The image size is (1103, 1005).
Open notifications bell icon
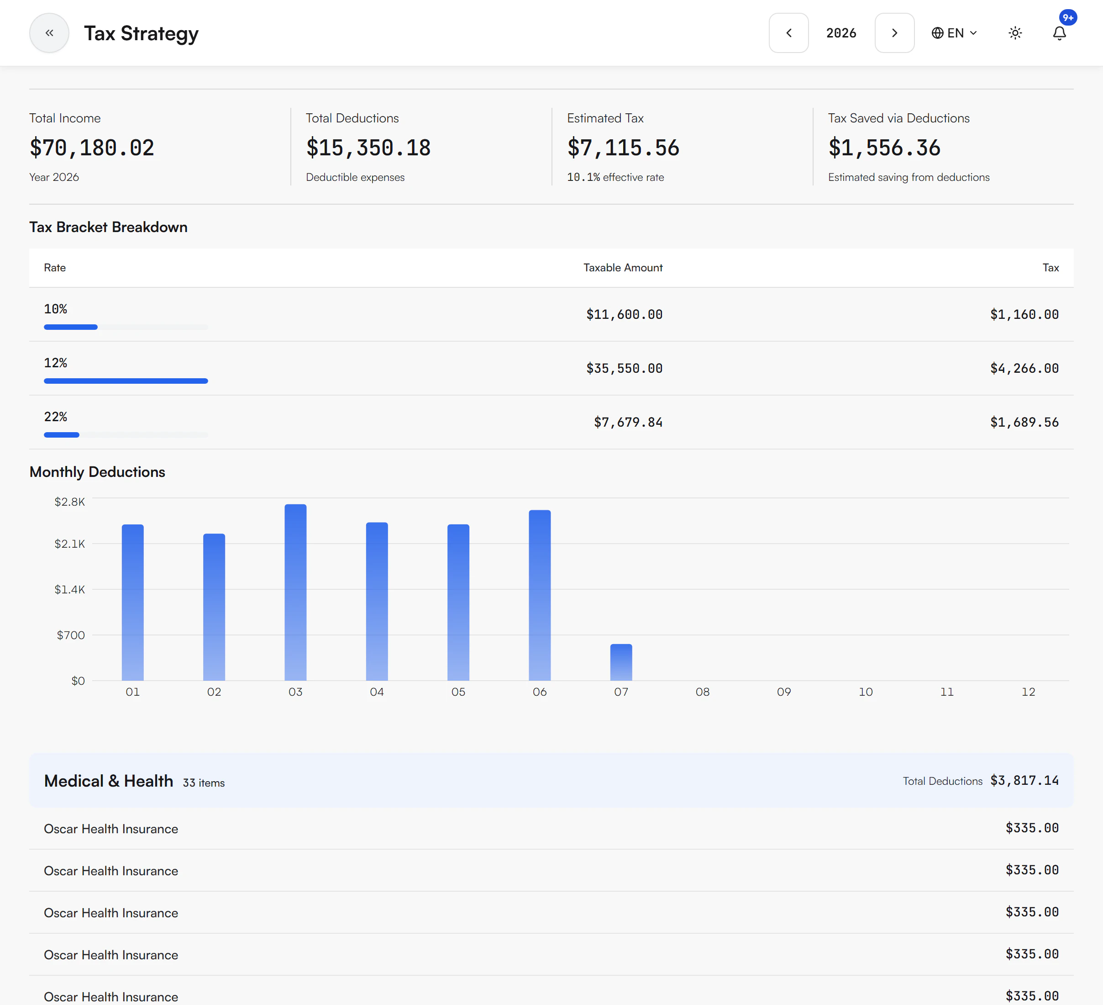pyautogui.click(x=1059, y=33)
